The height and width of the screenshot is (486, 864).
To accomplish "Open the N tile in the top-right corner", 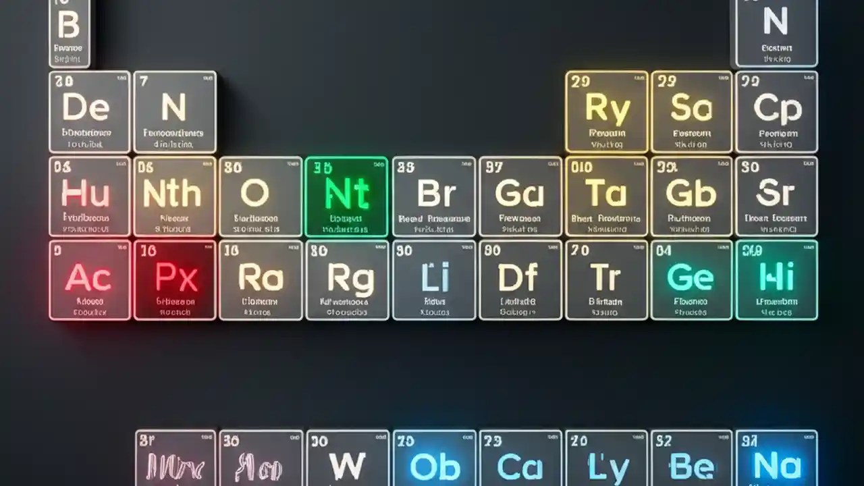I will point(776,30).
